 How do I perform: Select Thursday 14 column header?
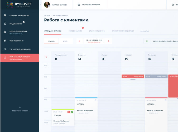point(133,57)
